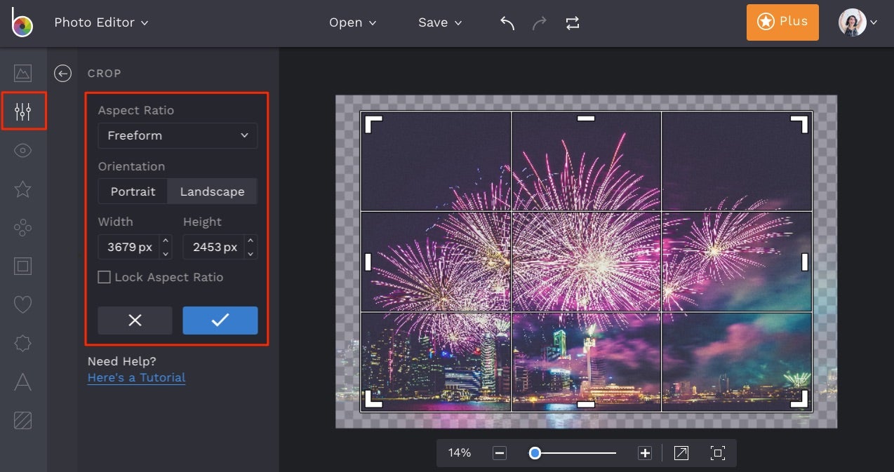Click the back arrow beside CROP heading

tap(62, 73)
